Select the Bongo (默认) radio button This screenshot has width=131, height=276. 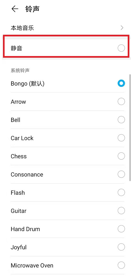coord(121,83)
